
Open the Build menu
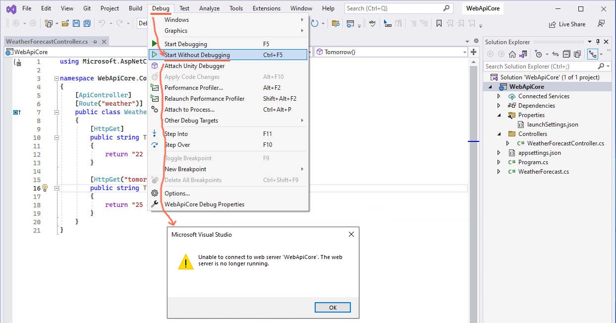(135, 8)
